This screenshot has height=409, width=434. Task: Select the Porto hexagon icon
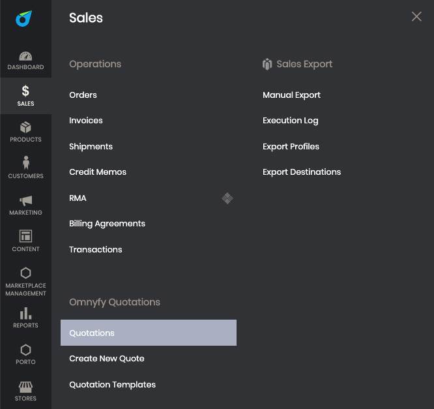[x=25, y=350]
